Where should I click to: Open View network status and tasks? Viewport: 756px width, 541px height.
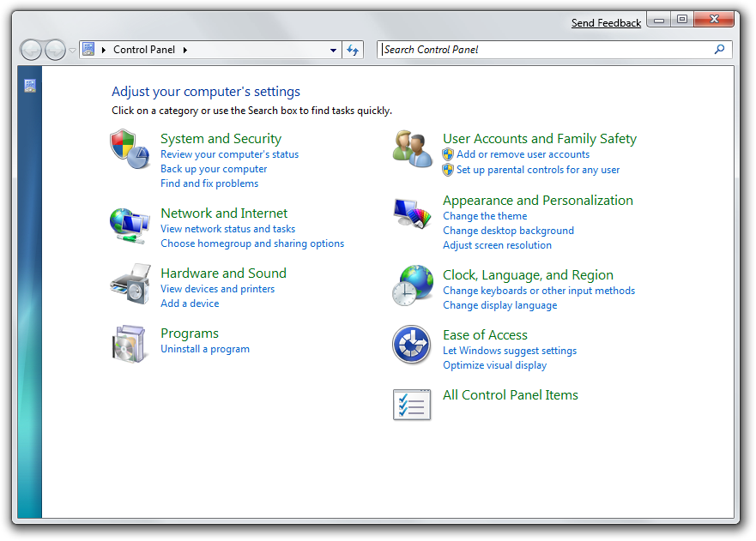click(x=227, y=229)
